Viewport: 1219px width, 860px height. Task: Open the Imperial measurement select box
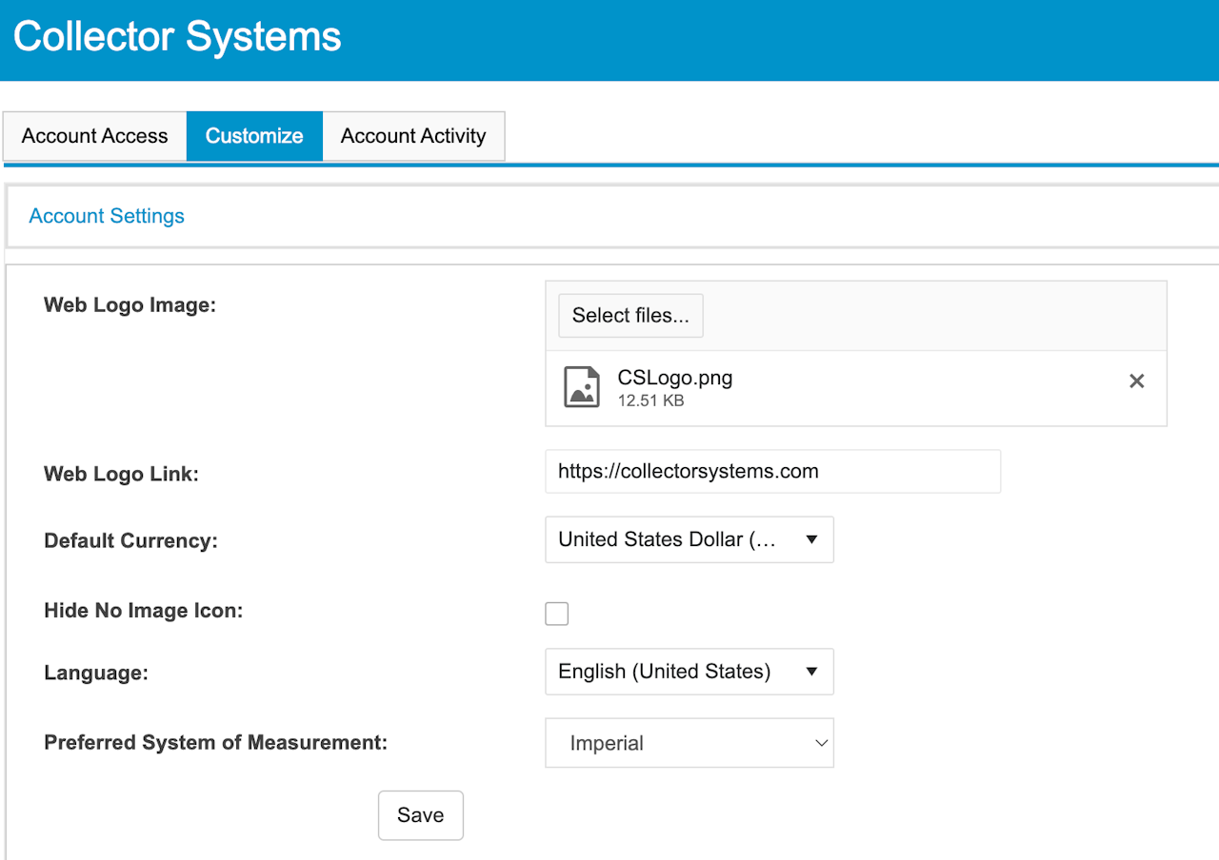pos(676,743)
